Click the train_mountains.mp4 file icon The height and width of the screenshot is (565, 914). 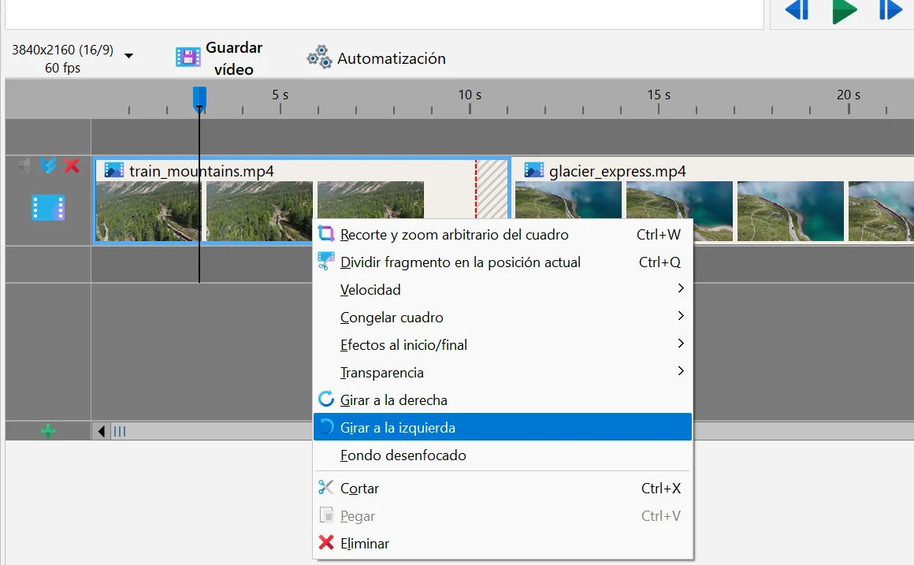(x=113, y=170)
